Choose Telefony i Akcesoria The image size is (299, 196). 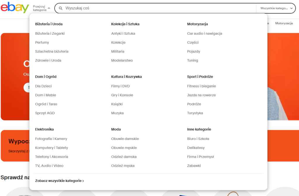pos(52,157)
